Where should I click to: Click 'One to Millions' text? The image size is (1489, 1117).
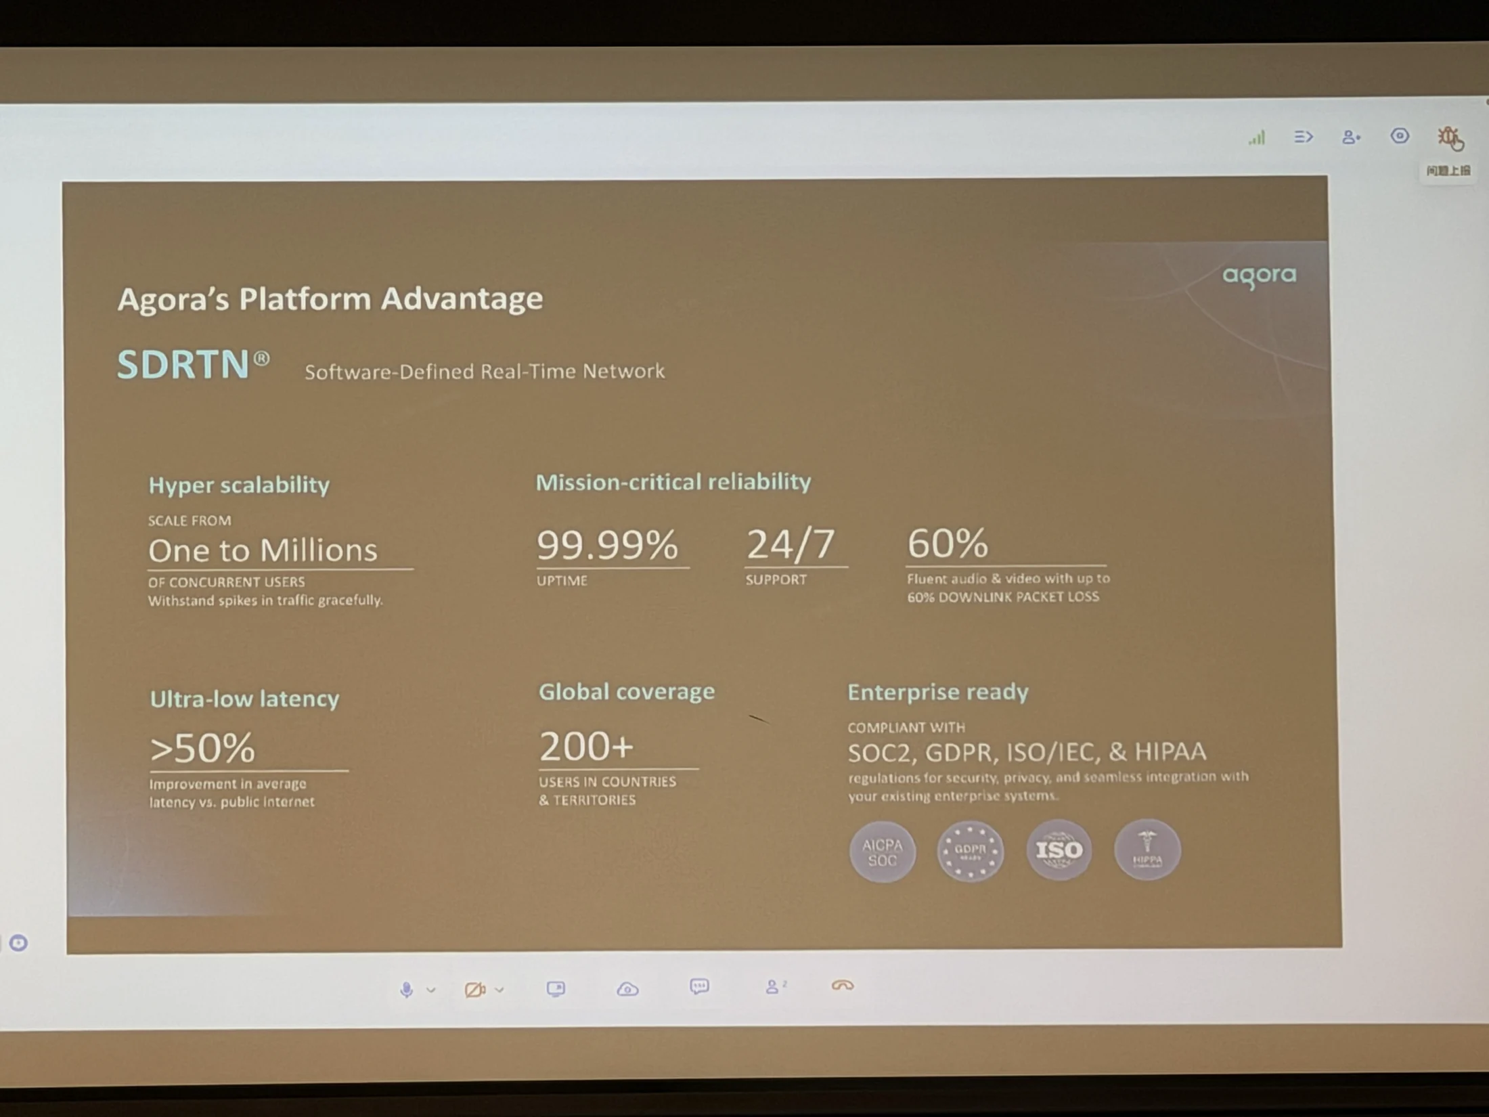[x=263, y=550]
